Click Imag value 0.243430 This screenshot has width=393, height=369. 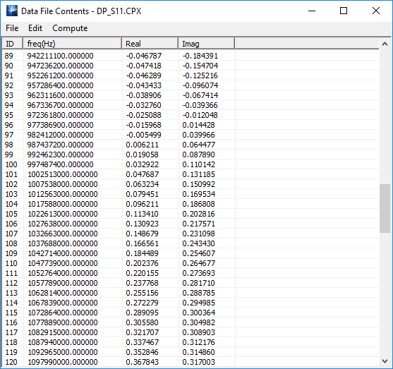point(198,243)
